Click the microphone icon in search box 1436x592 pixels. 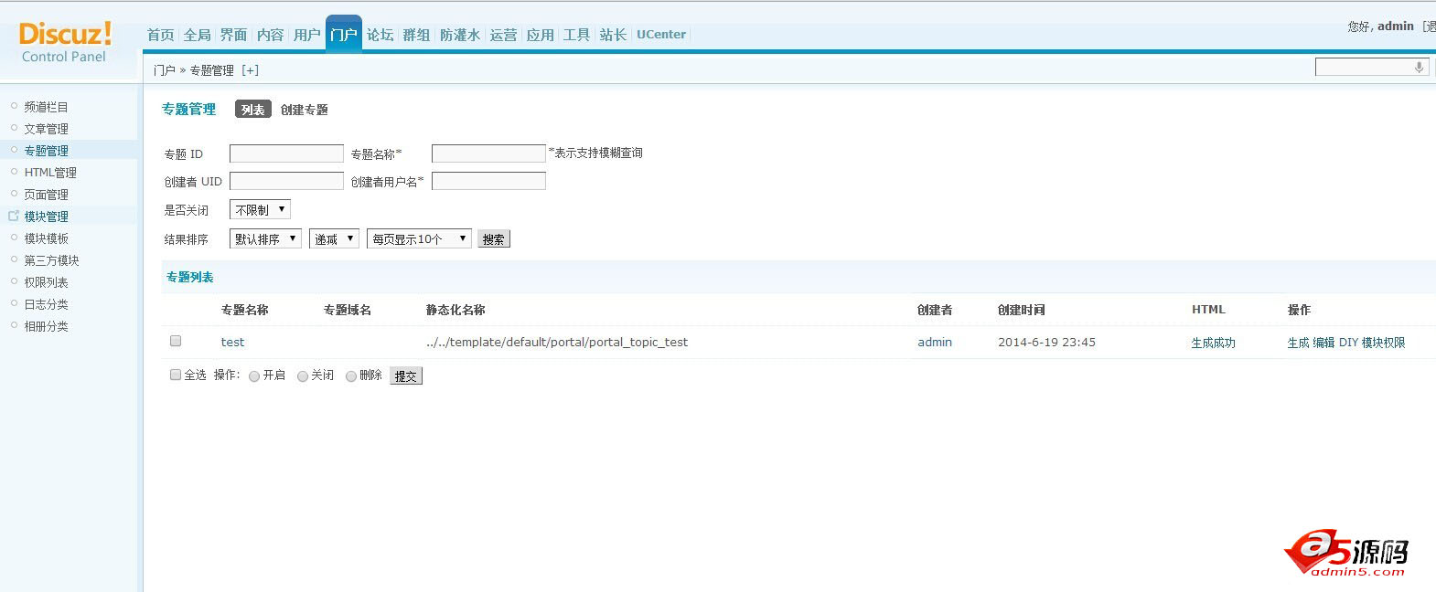point(1419,67)
